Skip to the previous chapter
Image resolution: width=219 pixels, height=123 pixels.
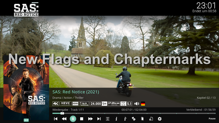(x=56, y=119)
